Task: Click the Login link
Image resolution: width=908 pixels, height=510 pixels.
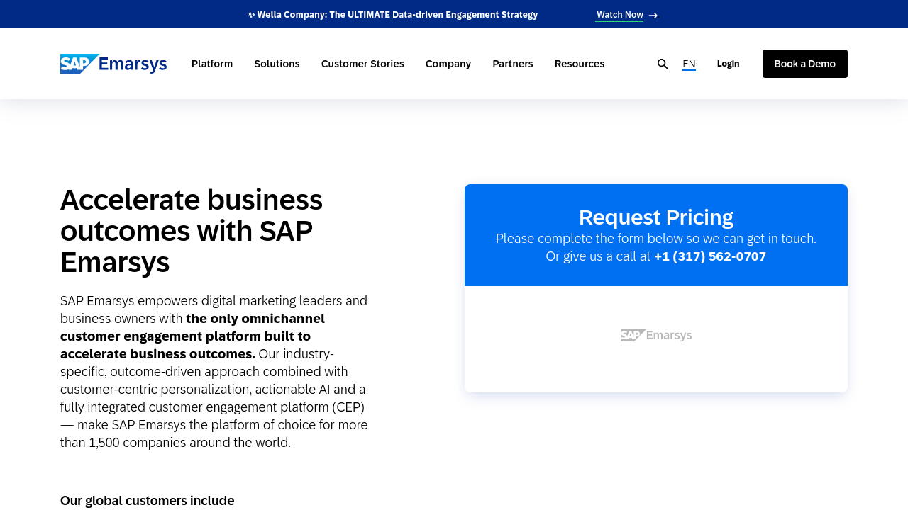Action: [x=728, y=64]
